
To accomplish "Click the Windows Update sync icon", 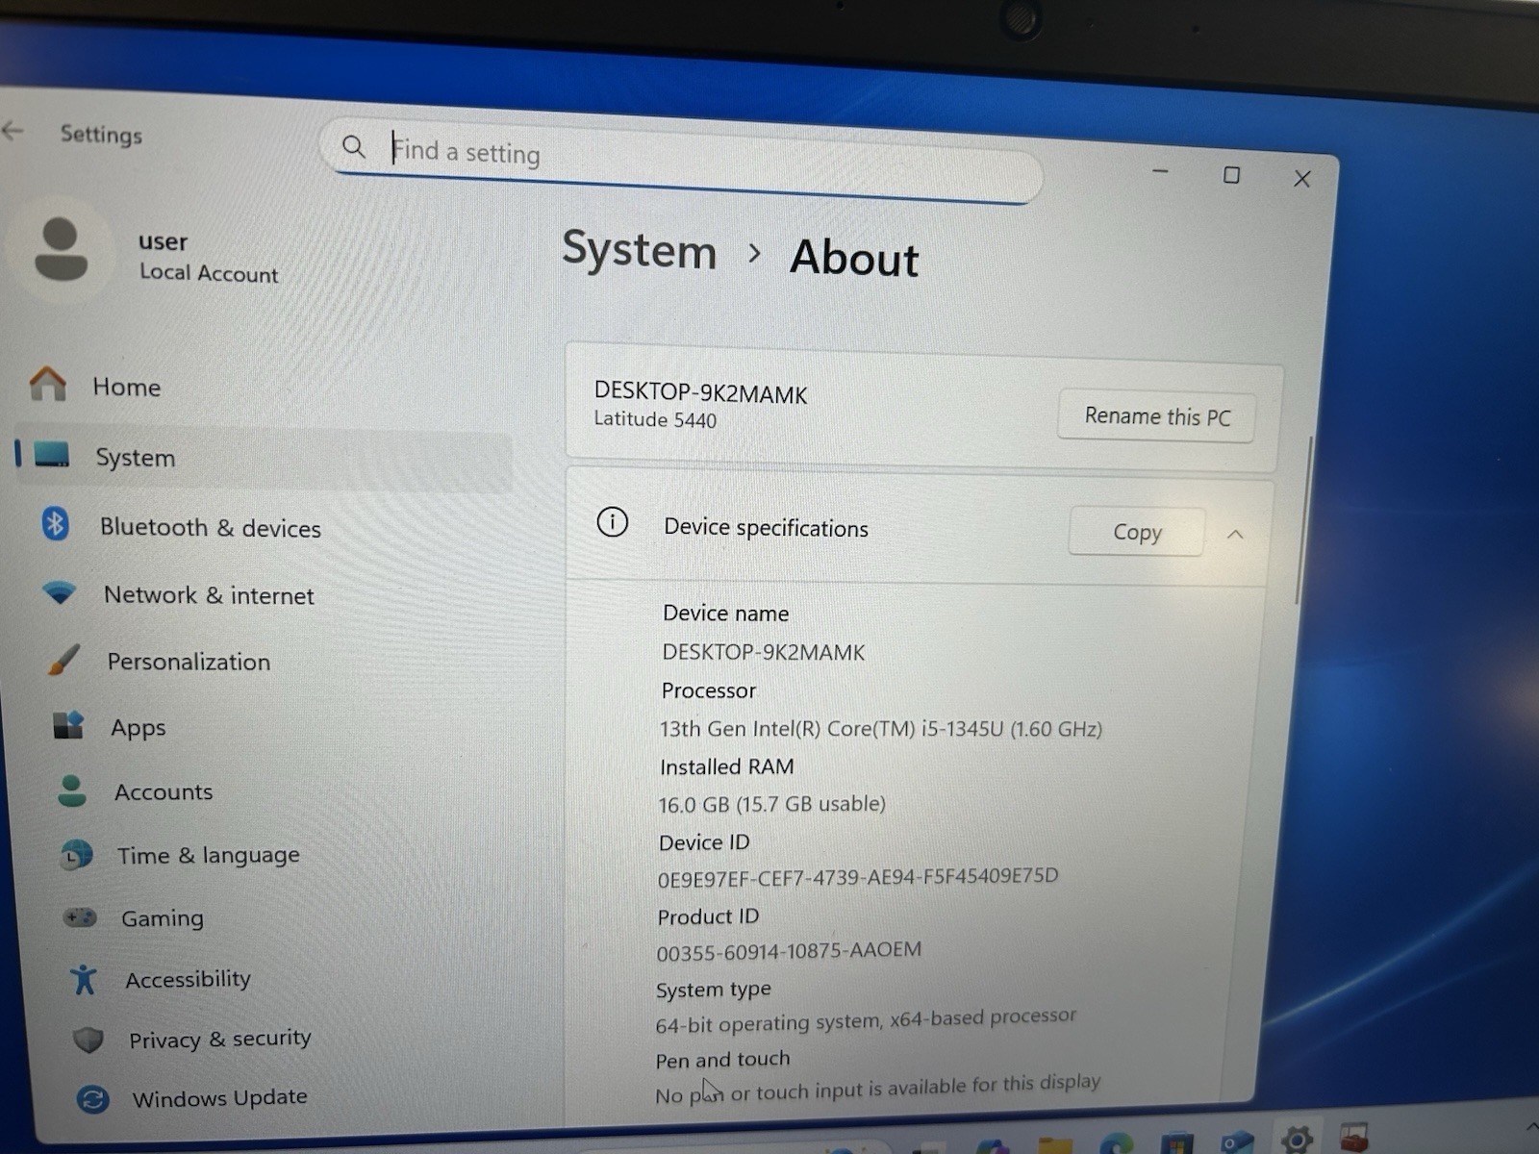I will [x=92, y=1098].
